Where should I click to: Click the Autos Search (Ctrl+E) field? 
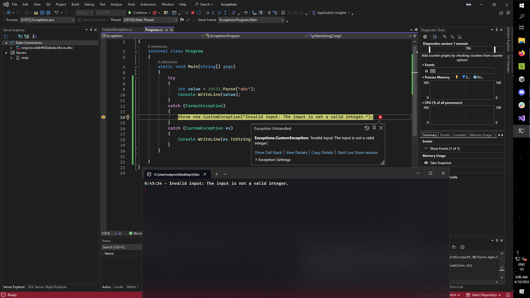122,247
